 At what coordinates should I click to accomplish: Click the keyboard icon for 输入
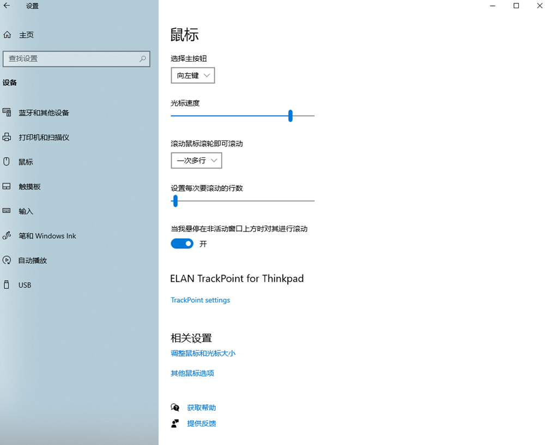tap(7, 211)
